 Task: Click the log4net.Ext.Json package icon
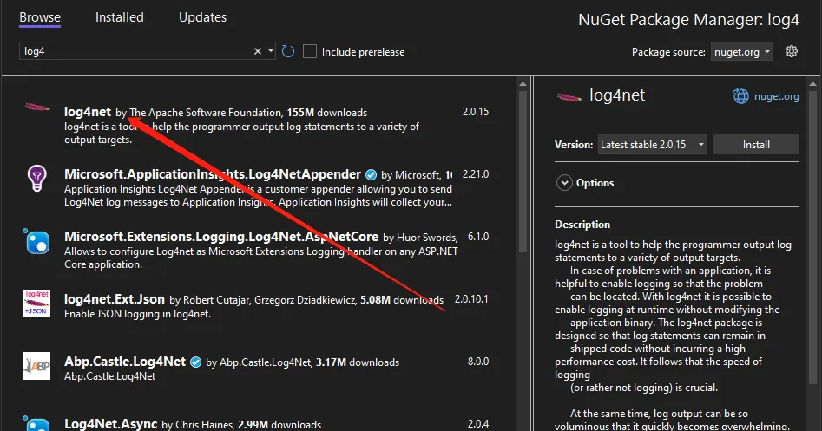tap(36, 304)
